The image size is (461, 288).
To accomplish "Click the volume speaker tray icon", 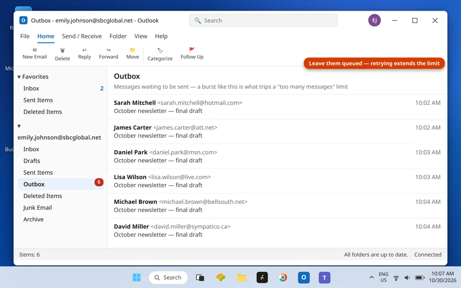I will 407,278.
